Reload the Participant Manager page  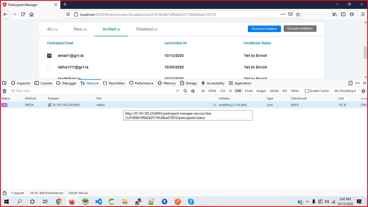(x=23, y=14)
